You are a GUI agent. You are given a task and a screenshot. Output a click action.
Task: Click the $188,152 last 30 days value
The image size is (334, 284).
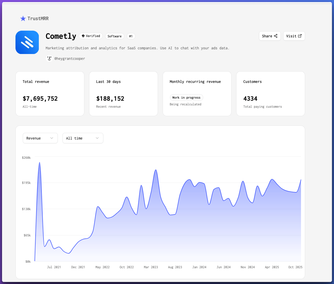tap(110, 99)
